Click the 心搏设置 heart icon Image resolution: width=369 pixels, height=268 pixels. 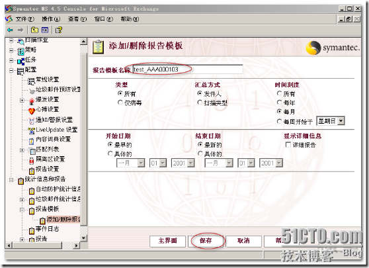(x=32, y=111)
